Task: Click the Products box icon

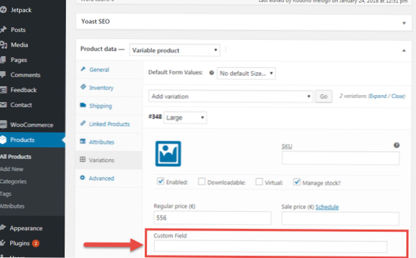Action: [3, 139]
